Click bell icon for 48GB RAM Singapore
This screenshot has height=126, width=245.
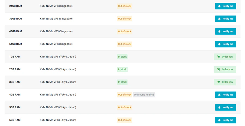pos(219,31)
